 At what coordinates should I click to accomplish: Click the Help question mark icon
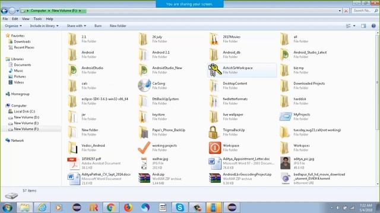(373, 26)
